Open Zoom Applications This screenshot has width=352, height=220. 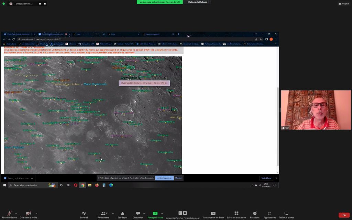[269, 215]
